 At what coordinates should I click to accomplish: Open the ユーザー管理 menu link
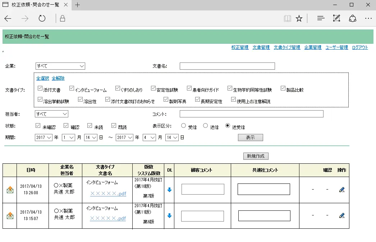tap(337, 47)
